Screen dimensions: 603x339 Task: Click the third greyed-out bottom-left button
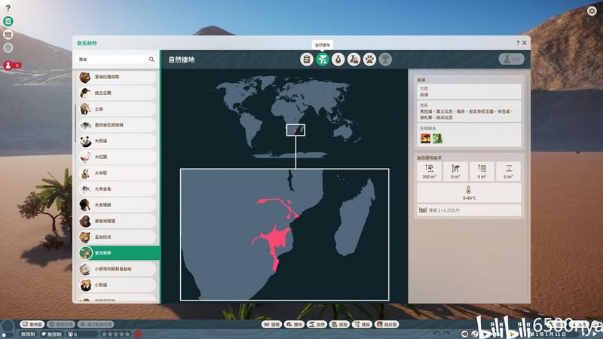[x=96, y=325]
